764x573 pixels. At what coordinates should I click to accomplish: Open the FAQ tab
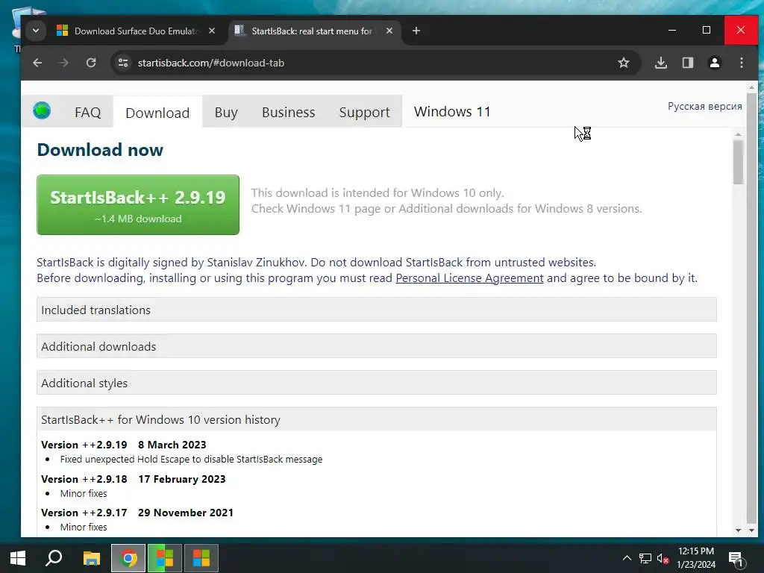(x=88, y=113)
